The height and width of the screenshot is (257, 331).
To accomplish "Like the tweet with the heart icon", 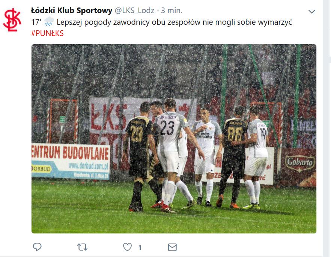I will tap(127, 247).
